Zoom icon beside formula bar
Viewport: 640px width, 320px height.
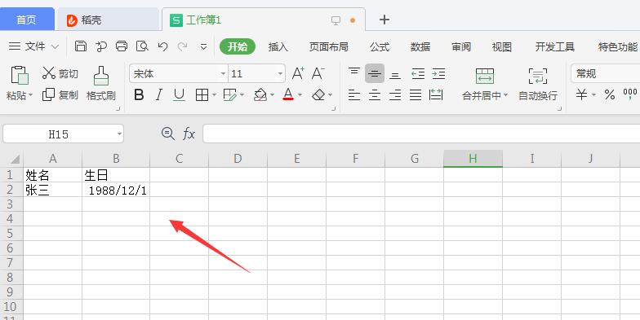pos(168,134)
